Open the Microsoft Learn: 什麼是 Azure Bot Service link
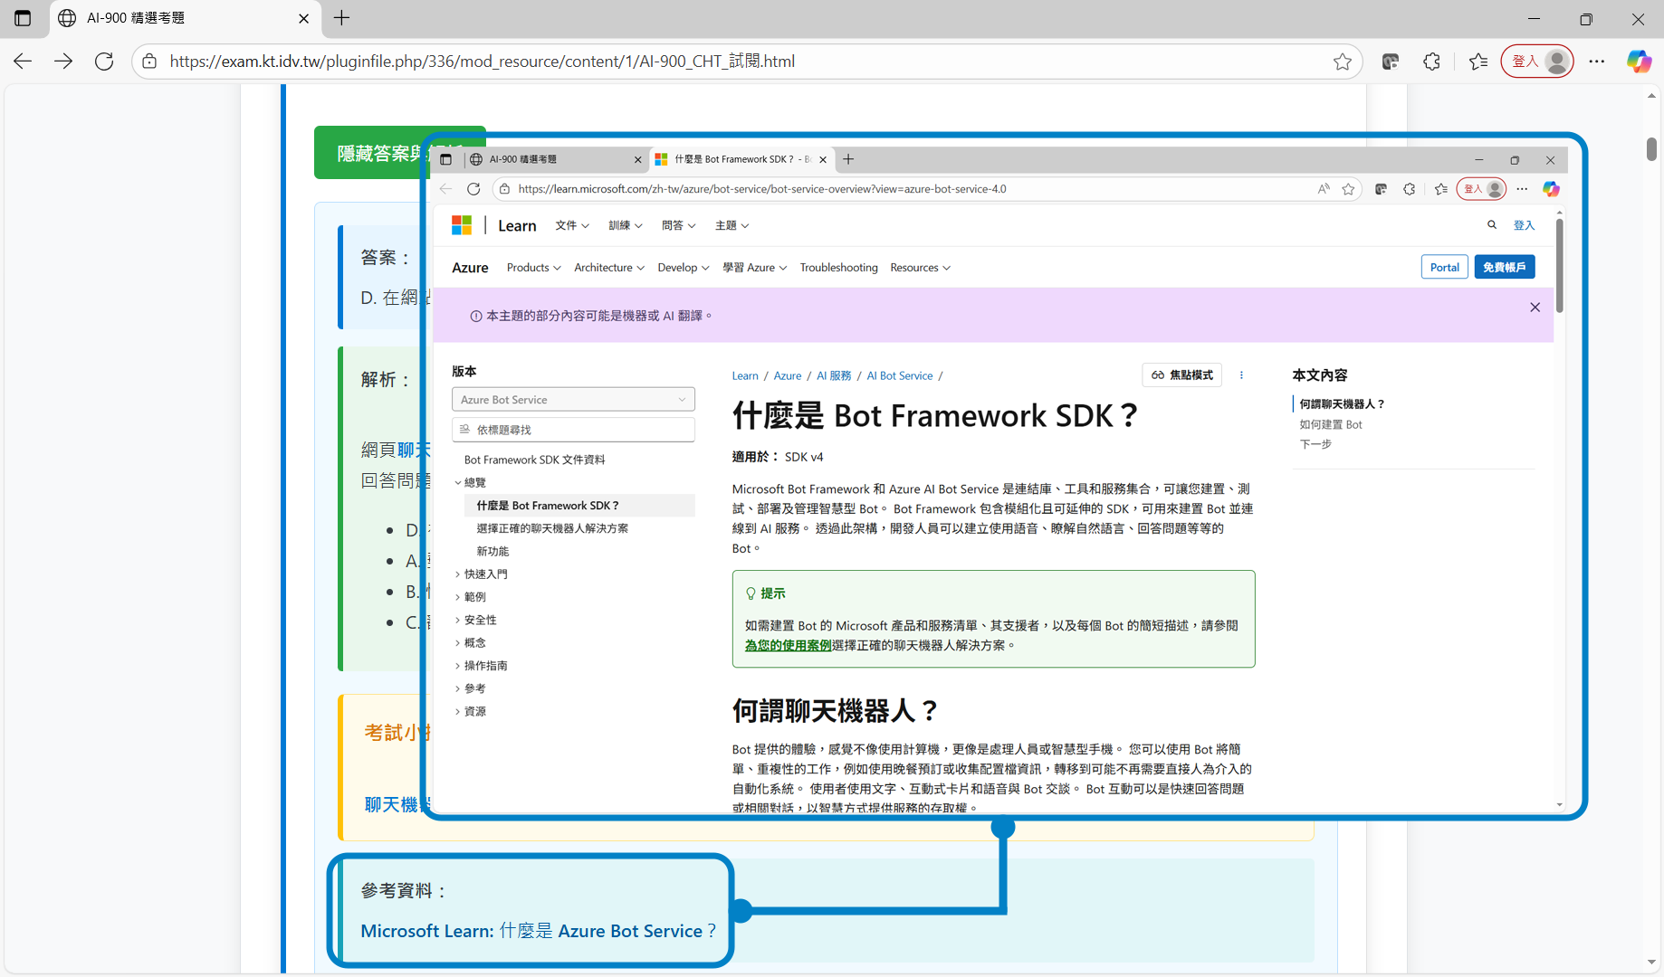Image resolution: width=1664 pixels, height=977 pixels. 538,931
